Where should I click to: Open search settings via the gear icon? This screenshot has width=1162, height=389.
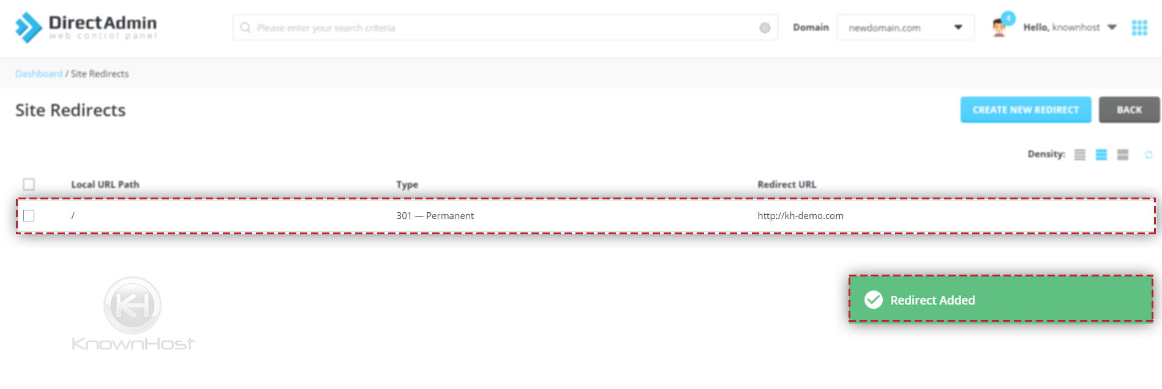(765, 28)
